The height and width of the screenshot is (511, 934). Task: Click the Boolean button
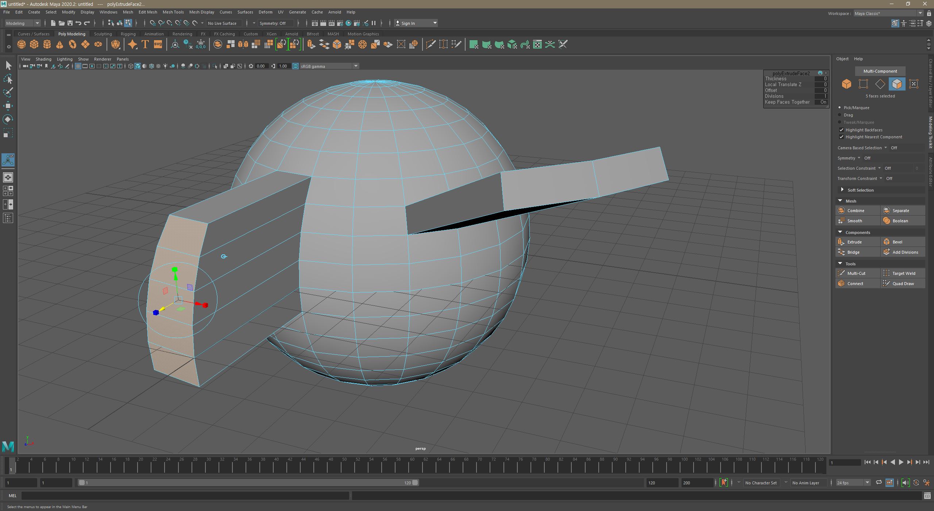pos(900,220)
